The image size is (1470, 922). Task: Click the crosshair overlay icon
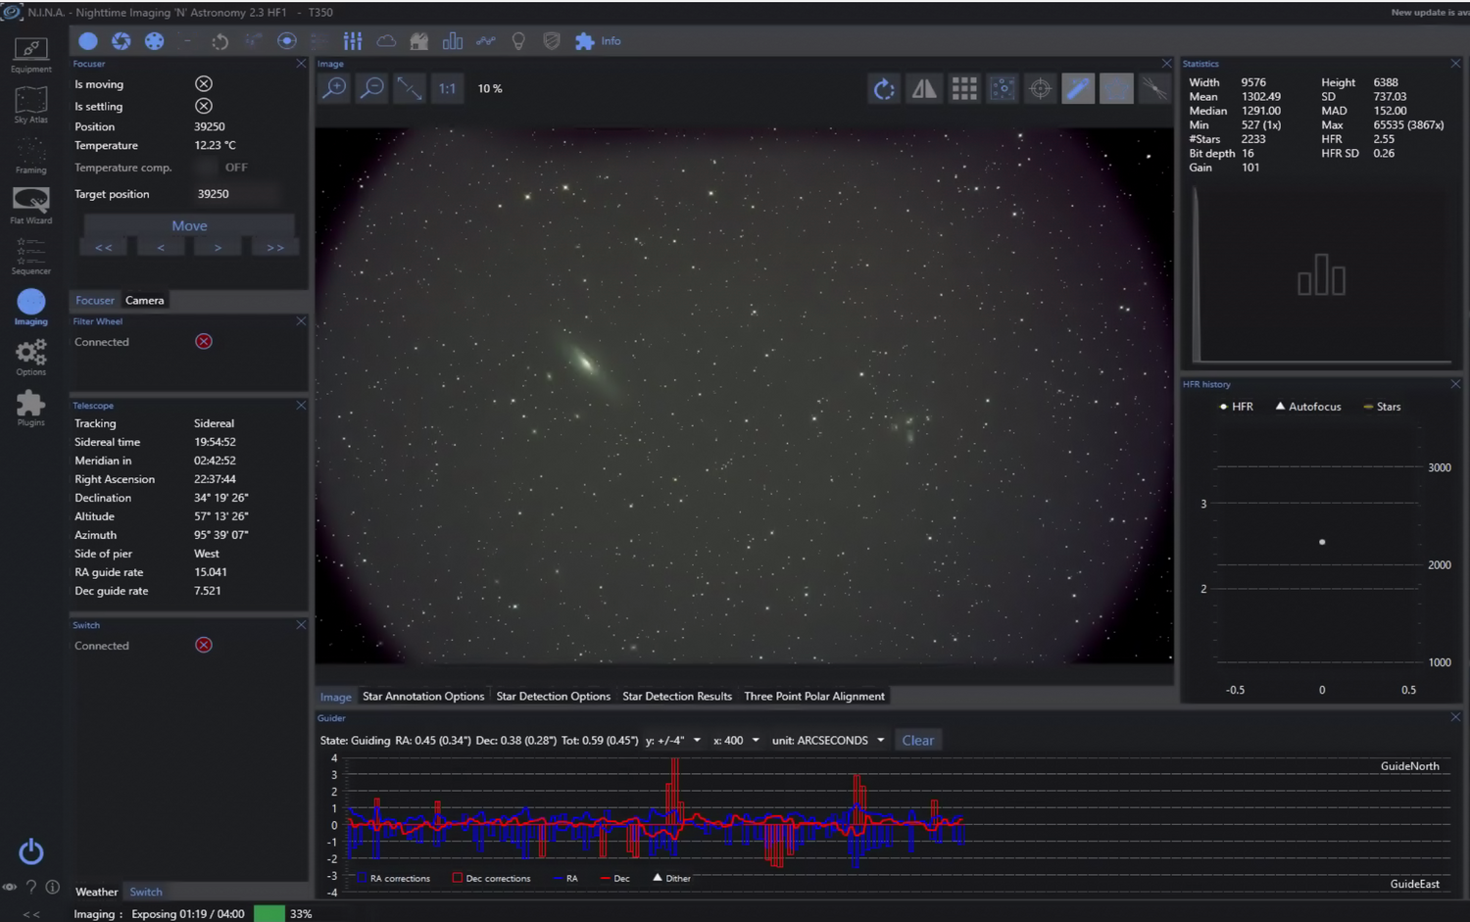(x=1040, y=89)
